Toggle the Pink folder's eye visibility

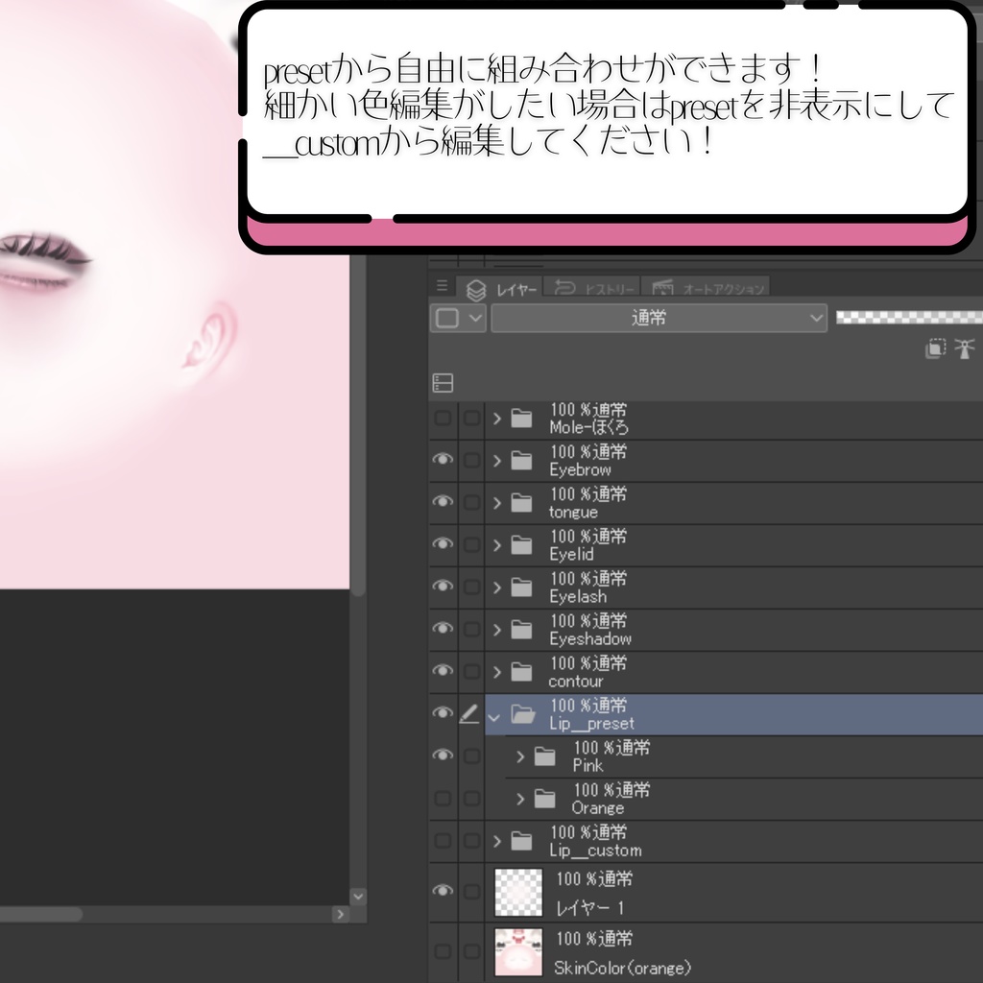[x=443, y=755]
